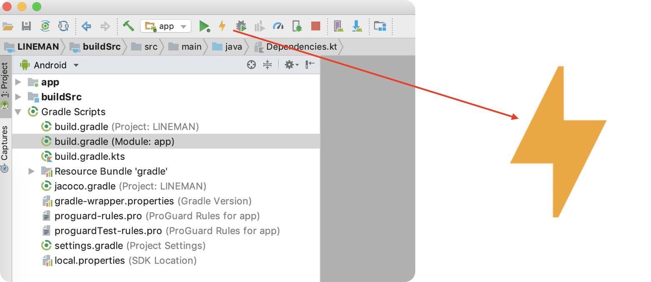
Task: Collapse All in the Project panel
Action: pos(267,65)
